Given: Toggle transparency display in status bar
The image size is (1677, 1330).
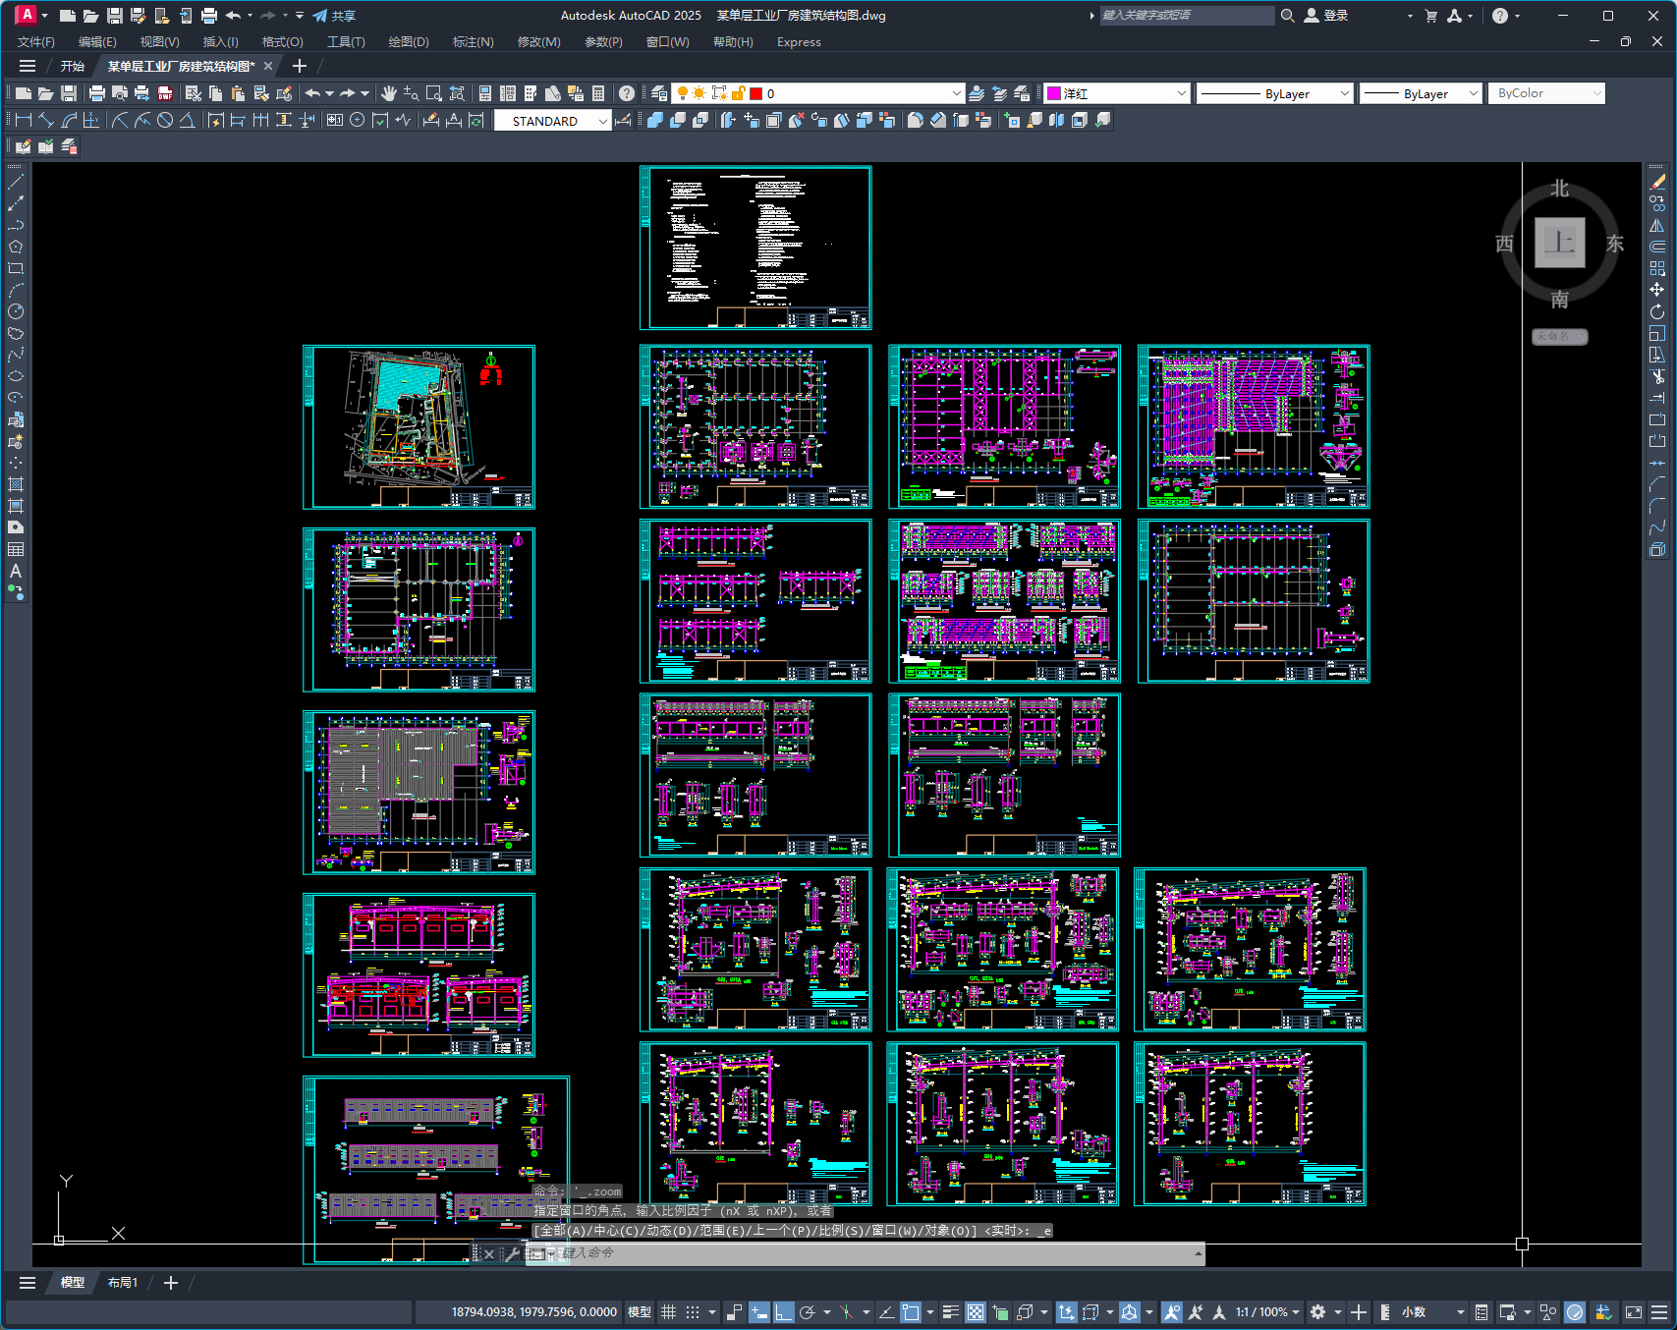Looking at the screenshot, I should 976,1312.
